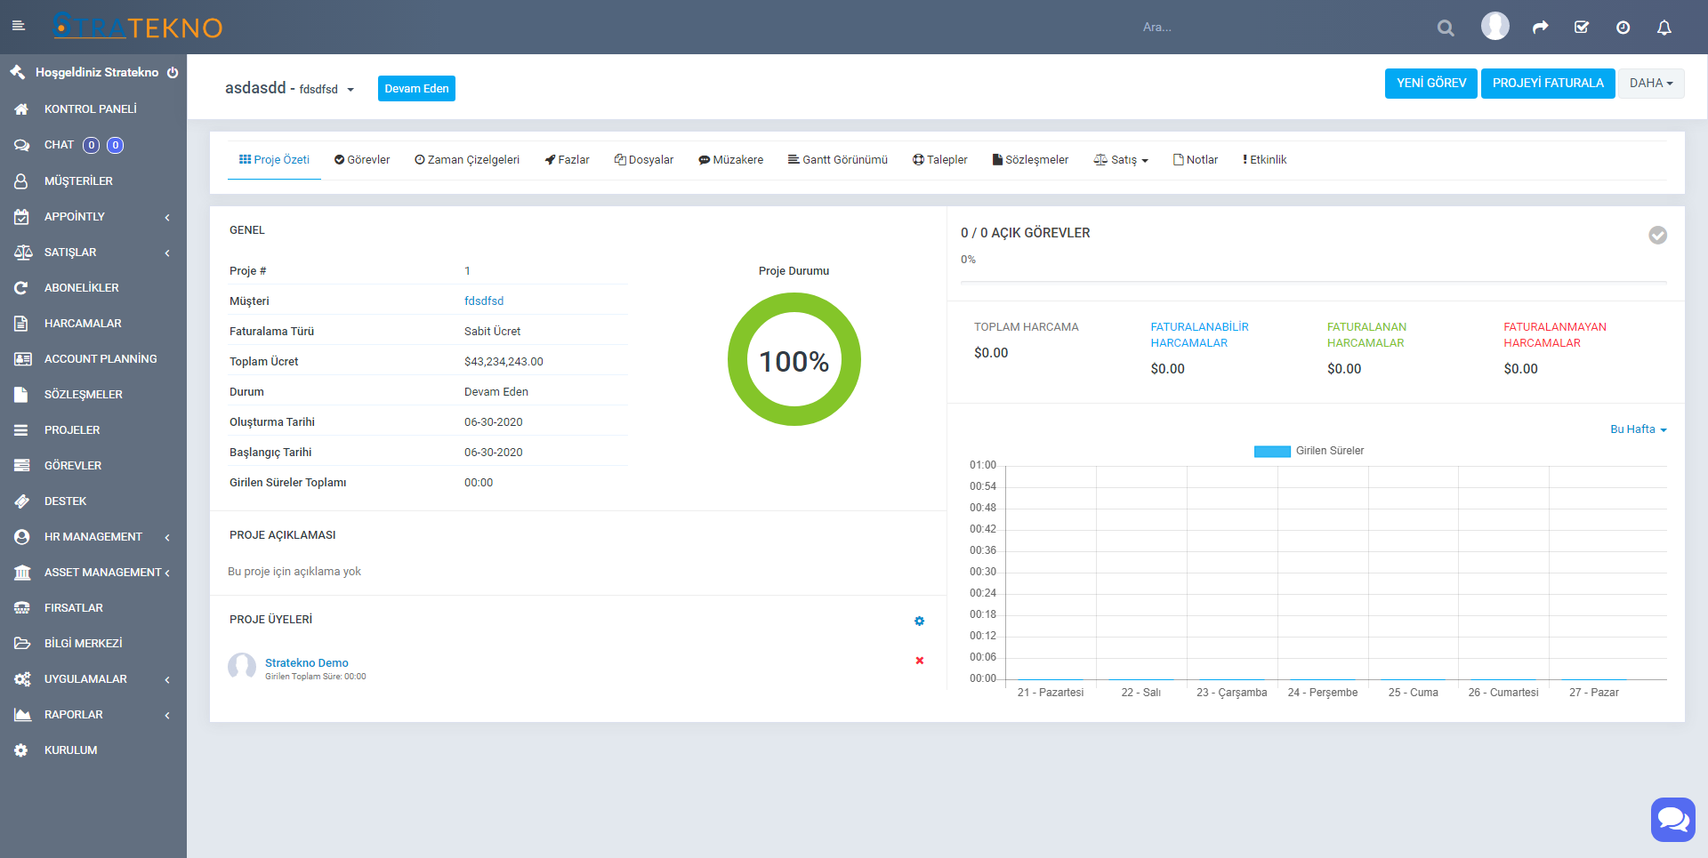Click the Ara search input field
This screenshot has width=1708, height=858.
click(1281, 28)
